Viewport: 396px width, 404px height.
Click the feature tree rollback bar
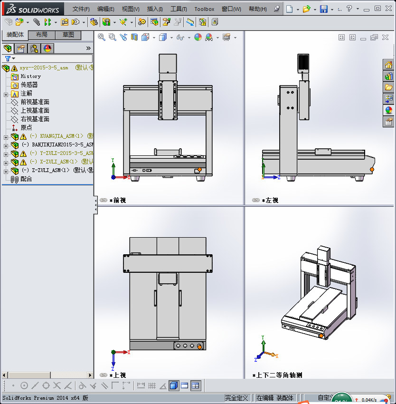(47, 184)
